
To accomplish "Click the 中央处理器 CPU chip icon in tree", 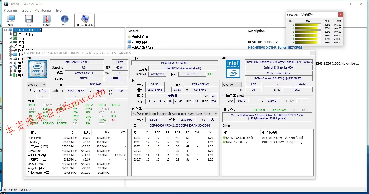I will coord(15,34).
